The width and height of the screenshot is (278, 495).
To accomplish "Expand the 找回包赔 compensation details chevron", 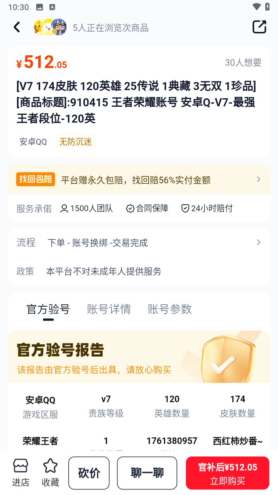I will click(258, 179).
